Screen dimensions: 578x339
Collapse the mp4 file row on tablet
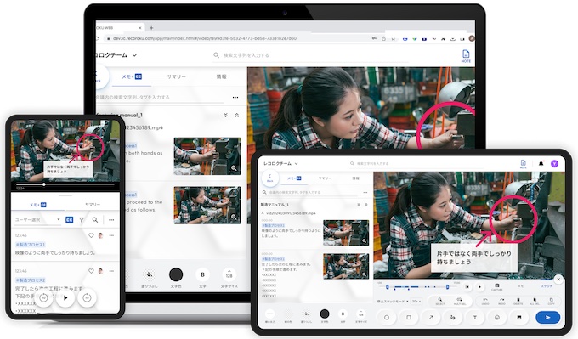point(263,213)
